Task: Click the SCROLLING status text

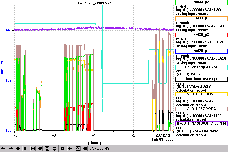Action: tap(99, 149)
